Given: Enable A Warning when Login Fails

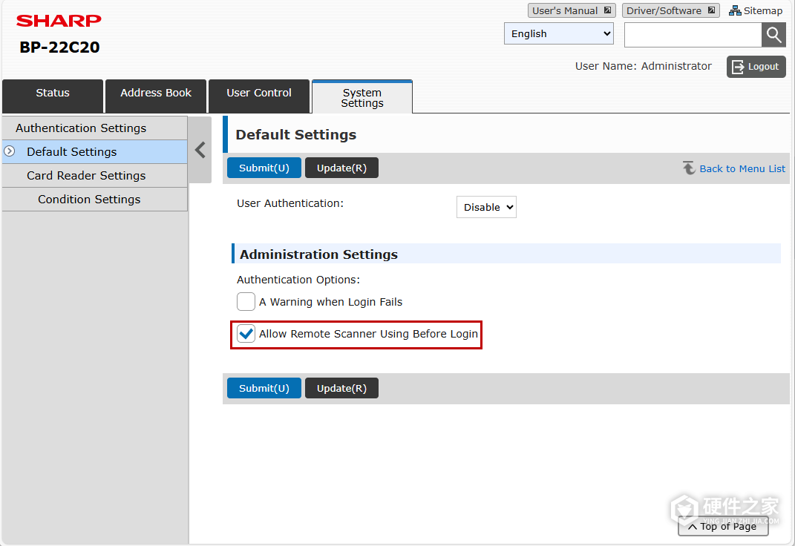Looking at the screenshot, I should click(x=246, y=301).
